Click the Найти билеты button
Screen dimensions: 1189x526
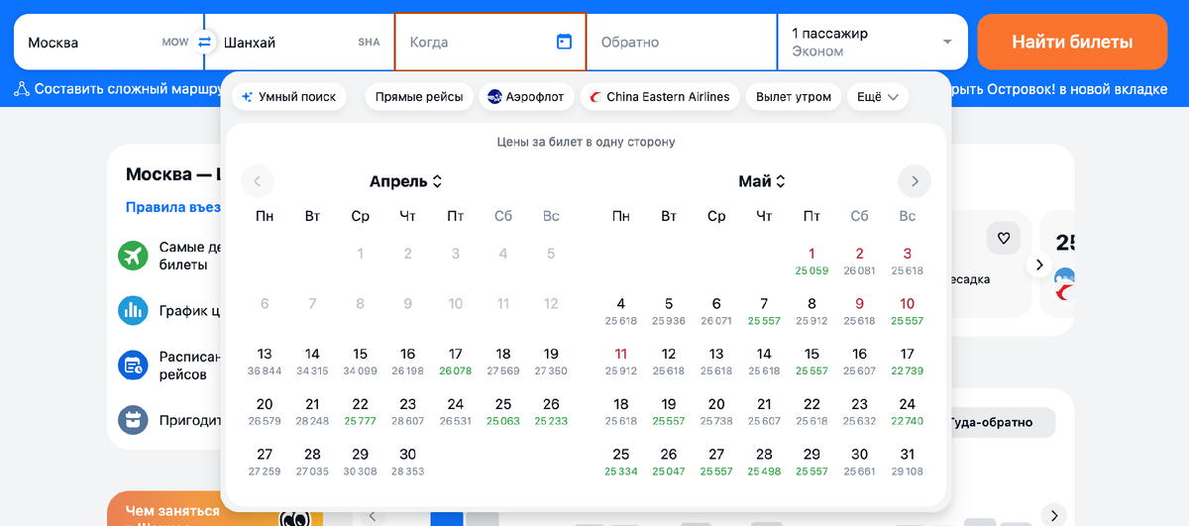[1072, 42]
